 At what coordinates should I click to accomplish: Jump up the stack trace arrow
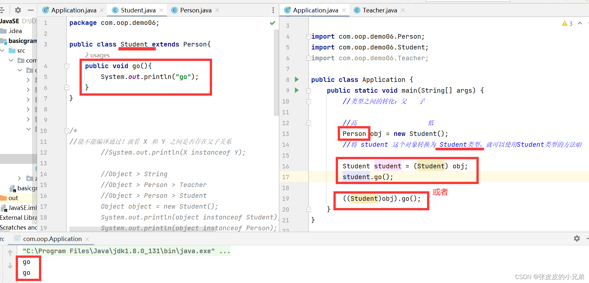click(10, 253)
